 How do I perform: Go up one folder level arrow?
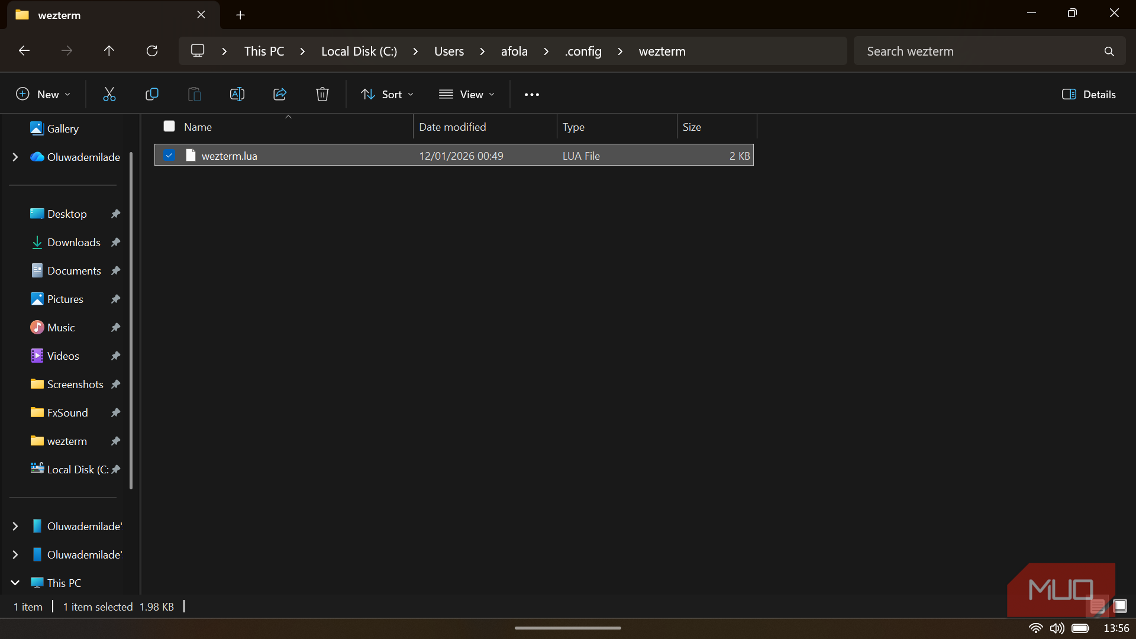[x=109, y=51]
